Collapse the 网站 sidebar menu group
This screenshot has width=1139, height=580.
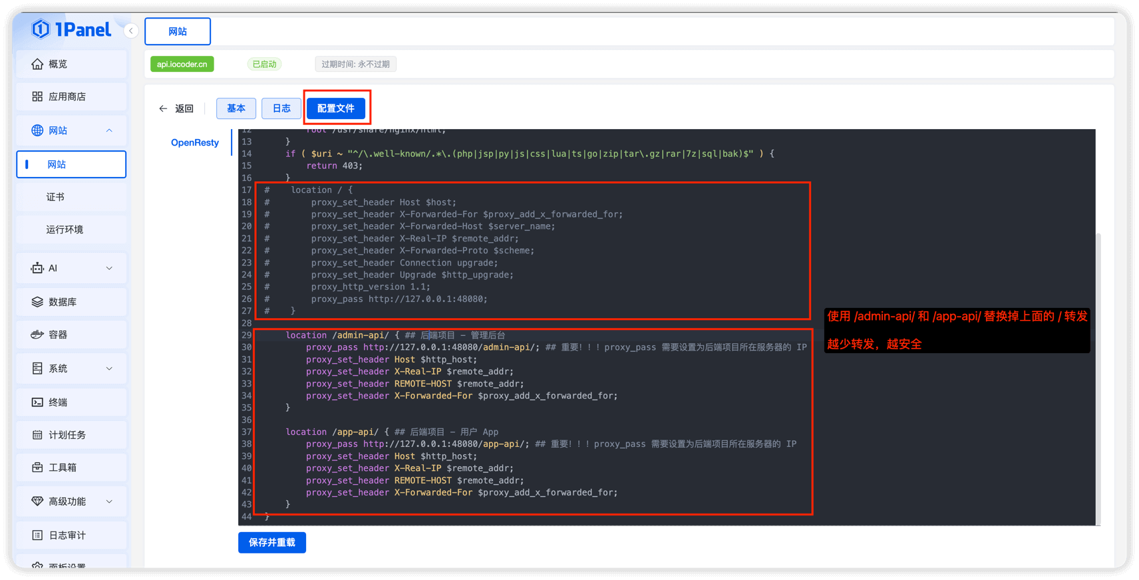tap(109, 130)
